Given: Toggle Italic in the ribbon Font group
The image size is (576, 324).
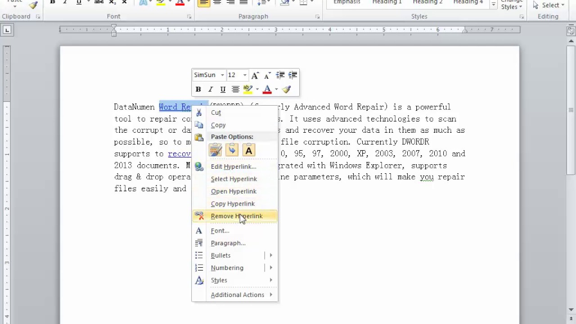Looking at the screenshot, I should pyautogui.click(x=66, y=2).
